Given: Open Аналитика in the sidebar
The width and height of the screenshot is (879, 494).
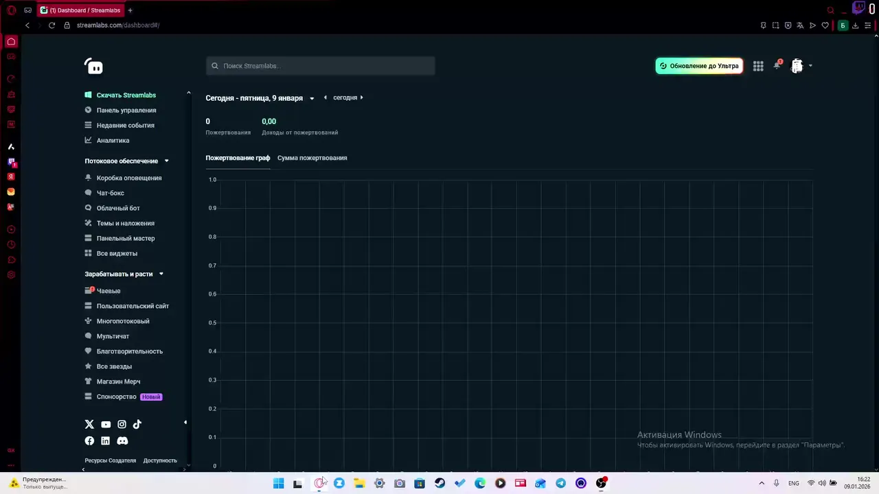Looking at the screenshot, I should (x=107, y=141).
